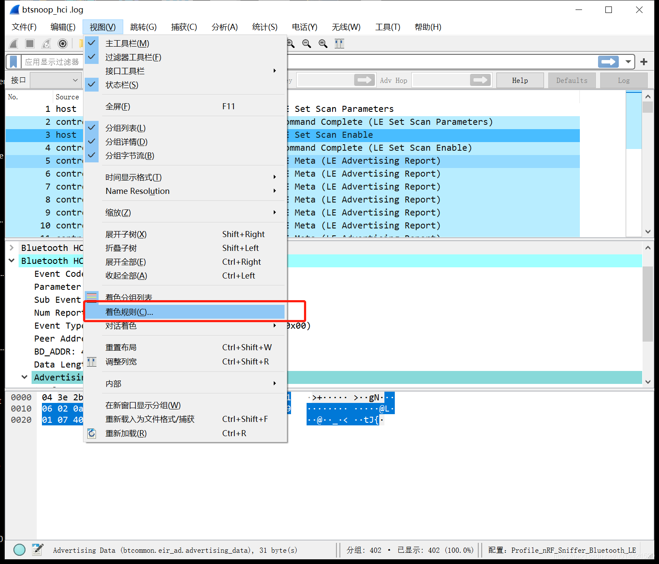Expand first Bluetooth HCI tree node
The width and height of the screenshot is (659, 564).
[x=12, y=247]
